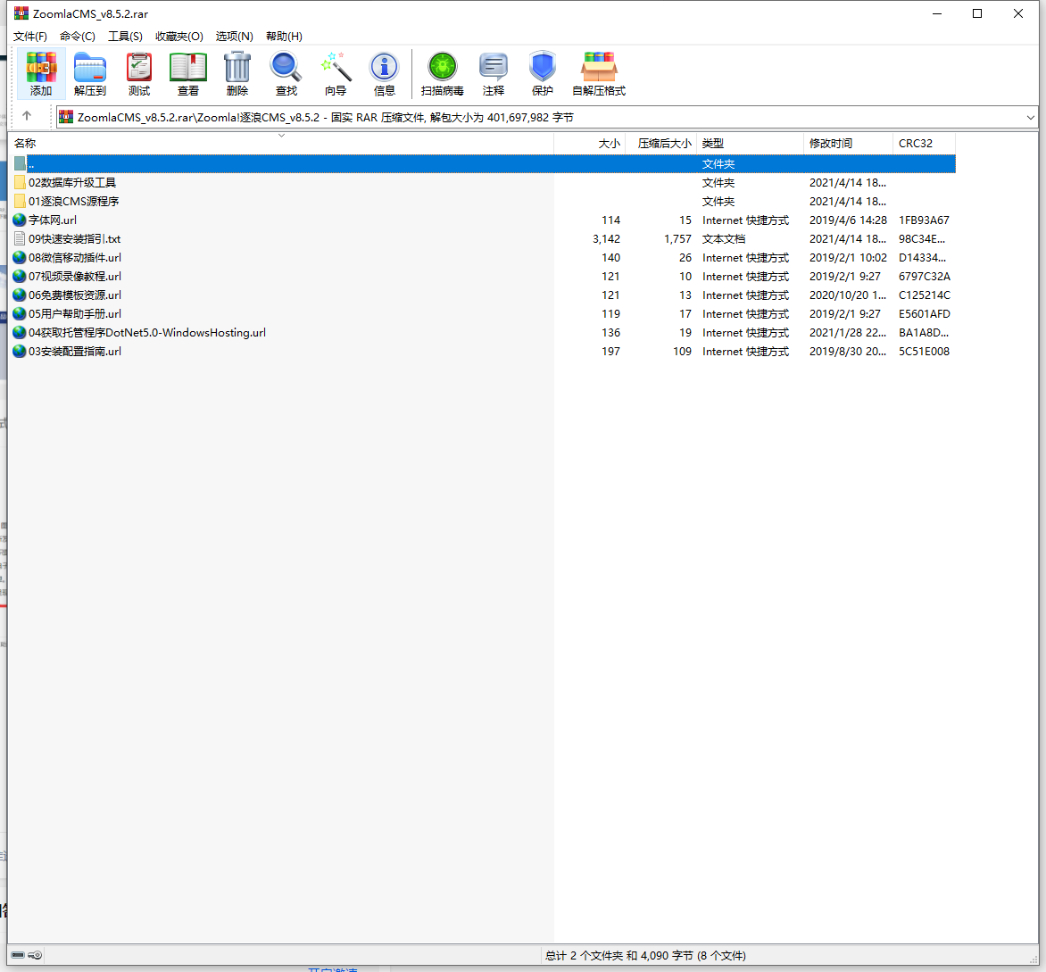Click the disk drive icon in status bar
Viewport: 1046px width, 972px height.
pos(18,955)
